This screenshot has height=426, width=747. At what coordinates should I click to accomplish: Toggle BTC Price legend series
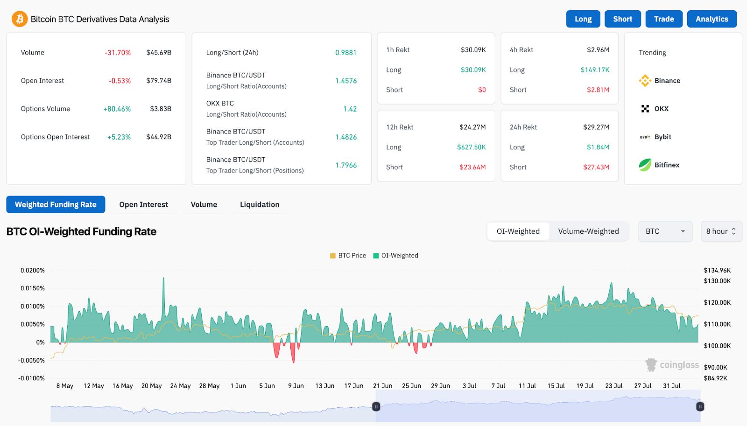click(348, 256)
